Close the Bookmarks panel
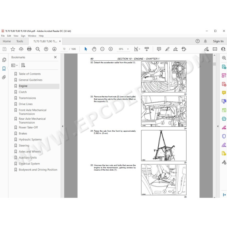 pyautogui.click(x=55, y=57)
